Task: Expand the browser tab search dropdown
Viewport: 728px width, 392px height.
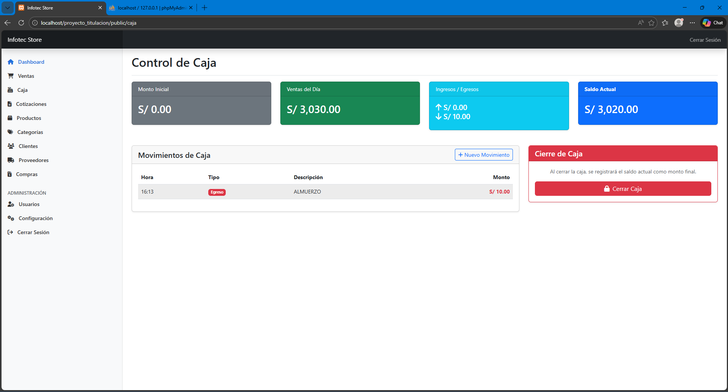Action: coord(8,8)
